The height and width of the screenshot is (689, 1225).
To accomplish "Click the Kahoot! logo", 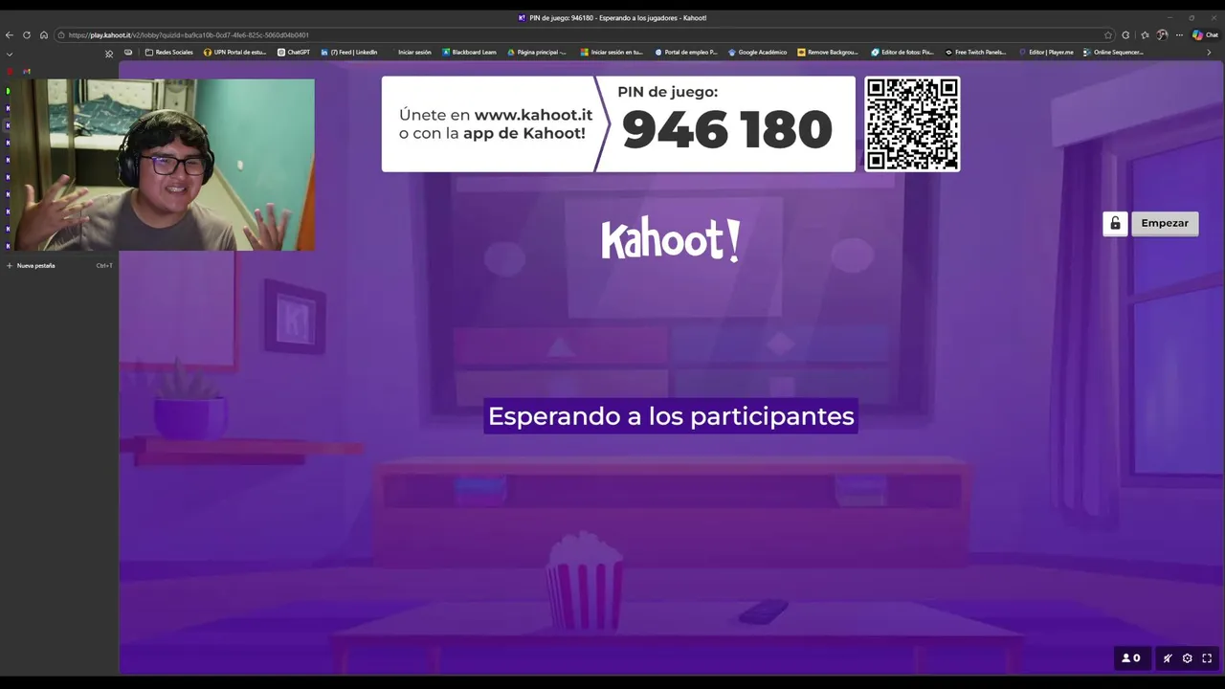I will click(671, 240).
